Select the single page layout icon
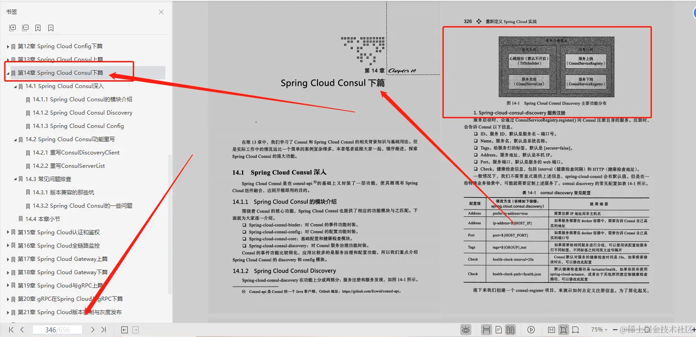696x337 pixels. [498, 330]
